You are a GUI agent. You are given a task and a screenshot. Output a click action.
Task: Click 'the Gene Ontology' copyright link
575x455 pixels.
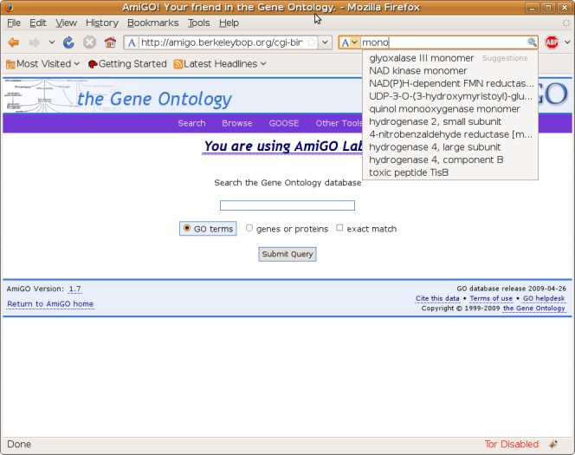(x=534, y=309)
